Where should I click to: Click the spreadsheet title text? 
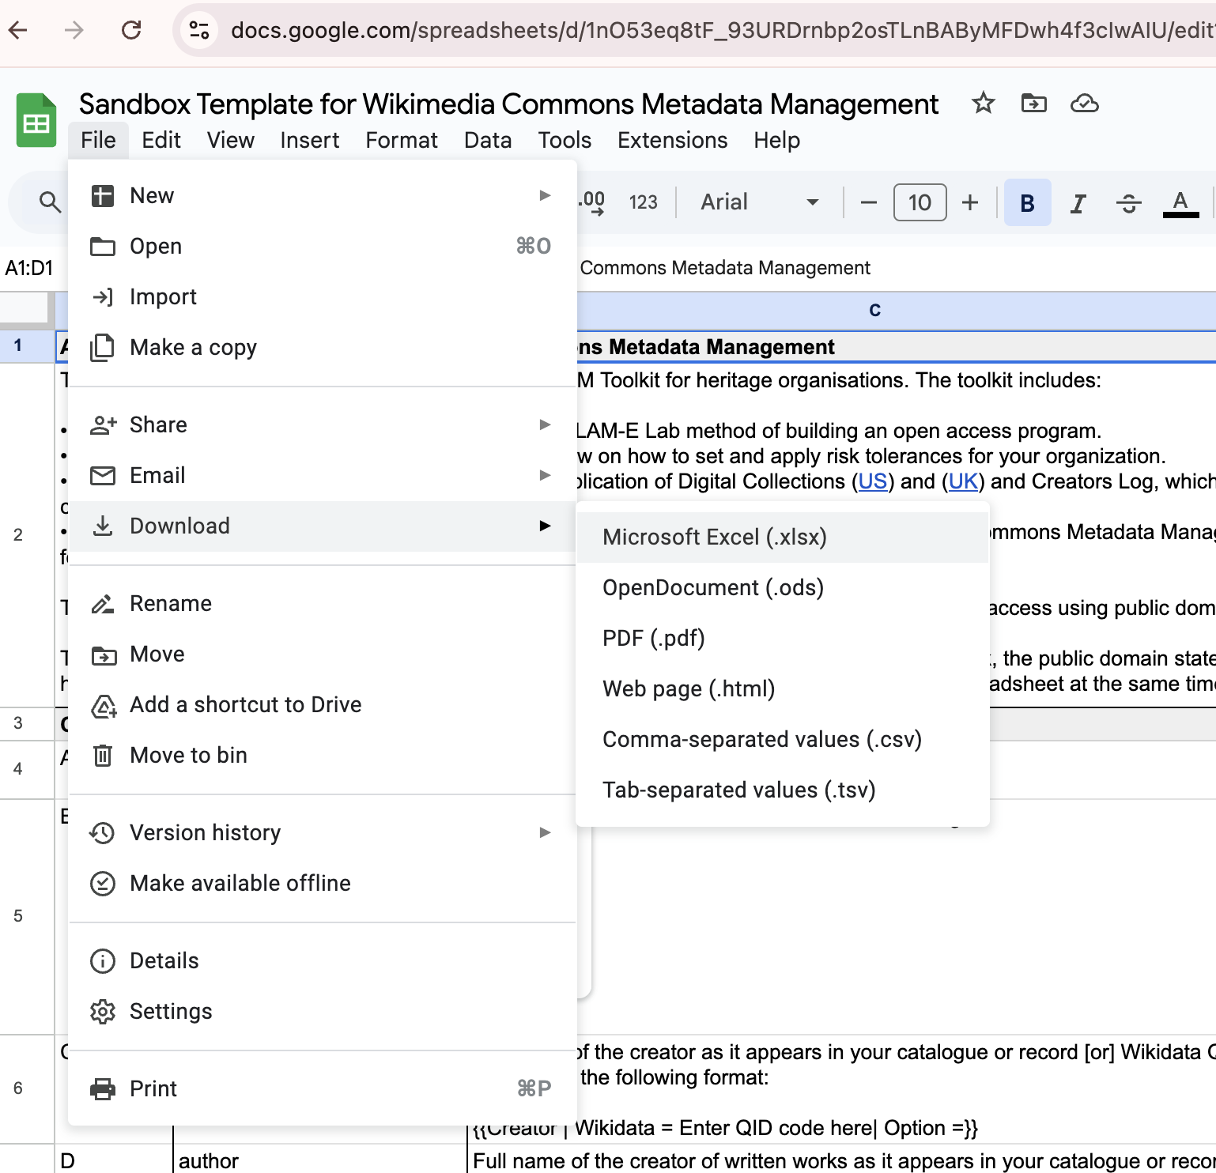(508, 104)
